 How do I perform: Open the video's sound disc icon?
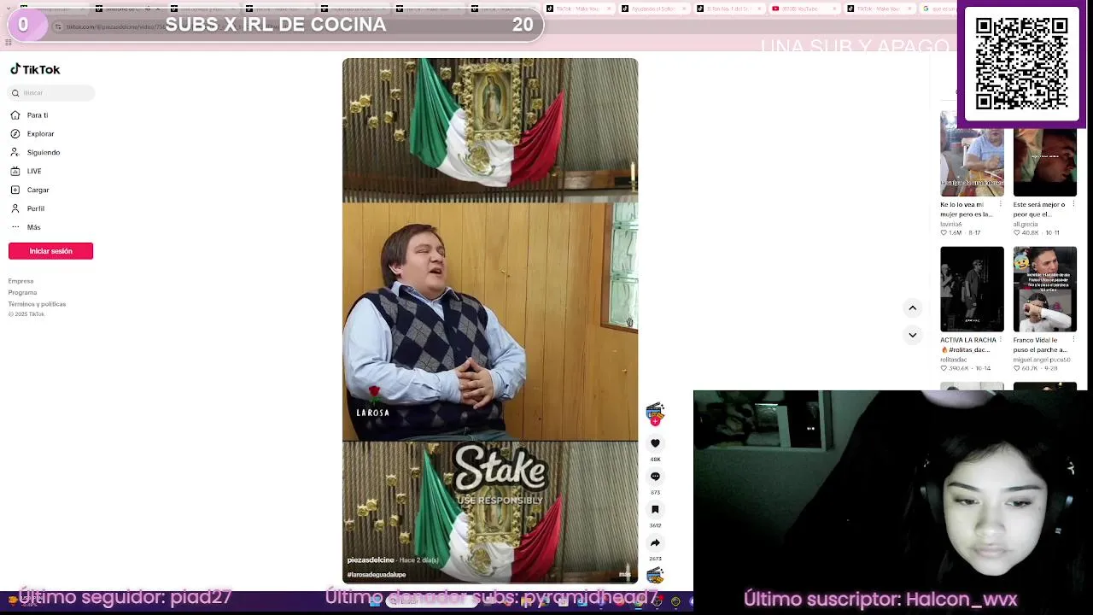[655, 576]
